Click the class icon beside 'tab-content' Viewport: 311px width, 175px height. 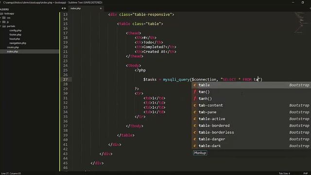coord(195,105)
